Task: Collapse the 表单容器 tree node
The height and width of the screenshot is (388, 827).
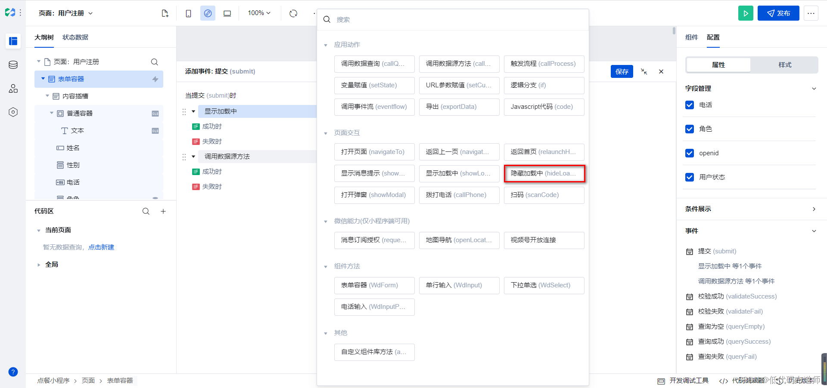Action: coord(43,79)
